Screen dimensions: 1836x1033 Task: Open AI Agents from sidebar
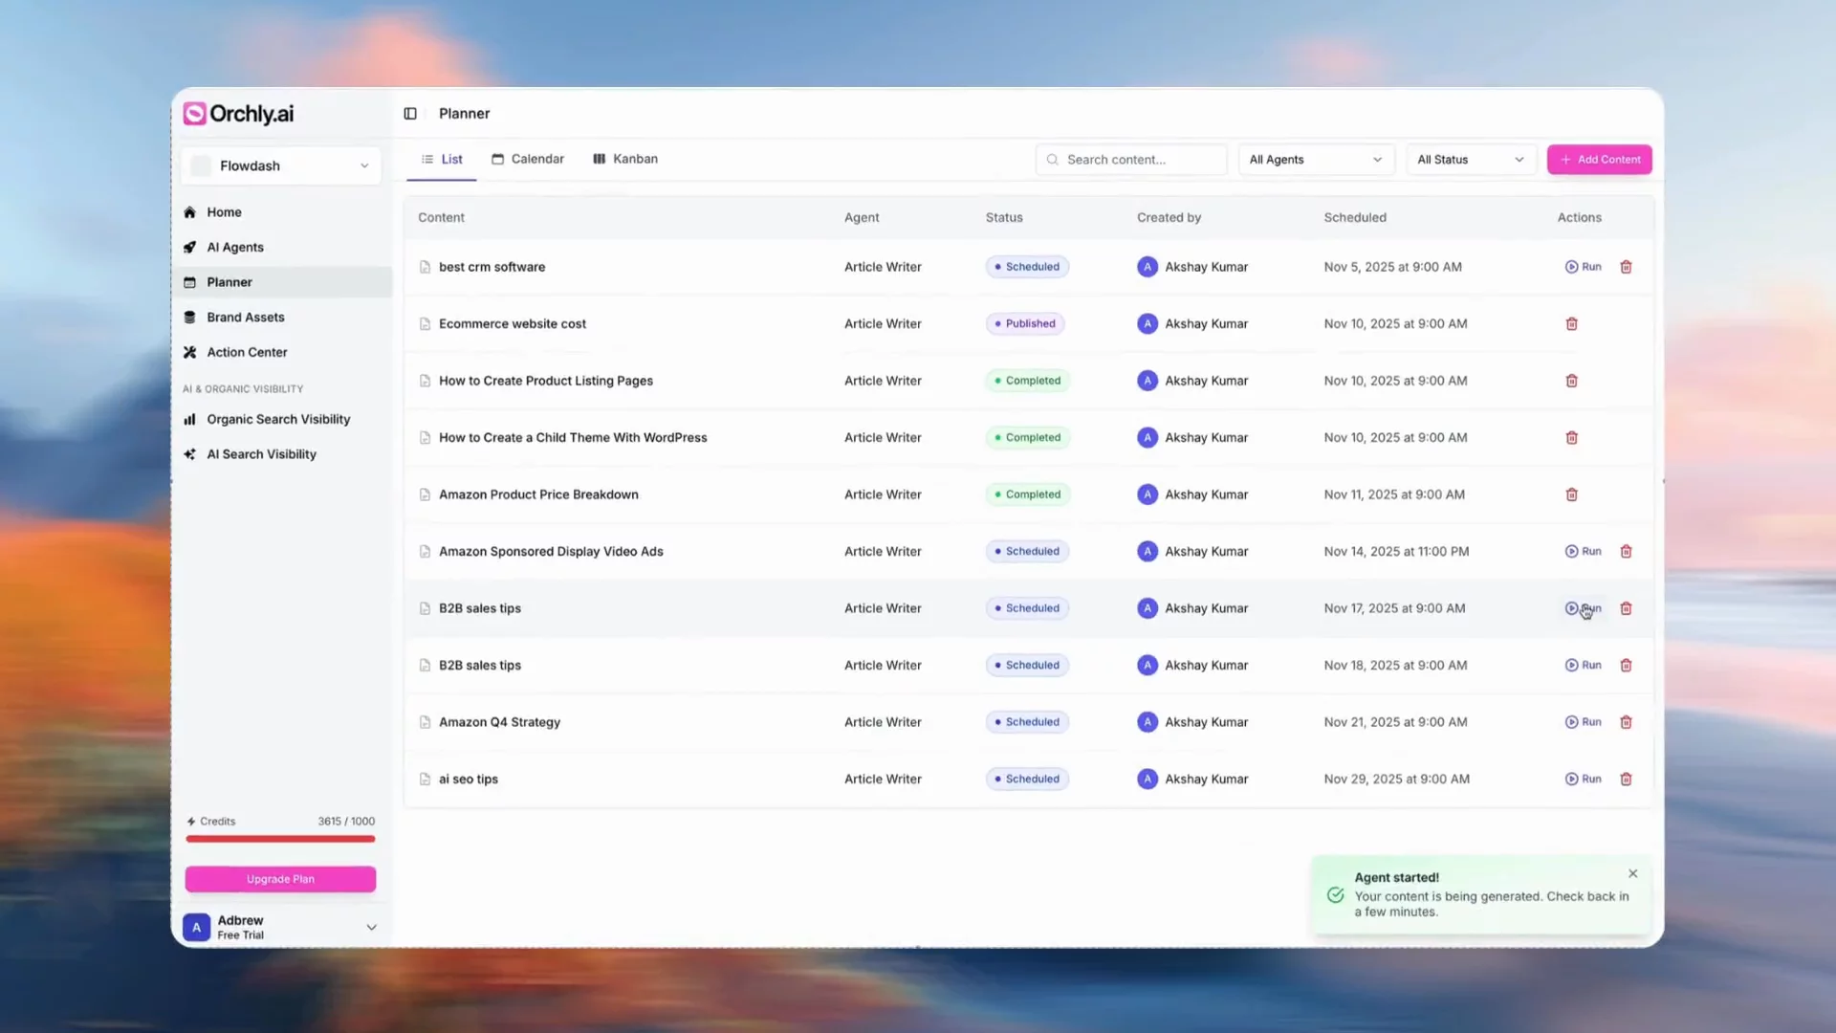(235, 247)
